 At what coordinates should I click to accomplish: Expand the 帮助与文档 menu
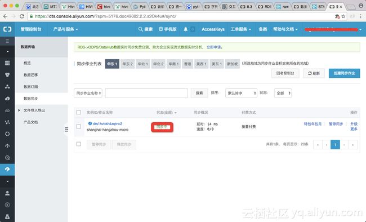(285, 29)
